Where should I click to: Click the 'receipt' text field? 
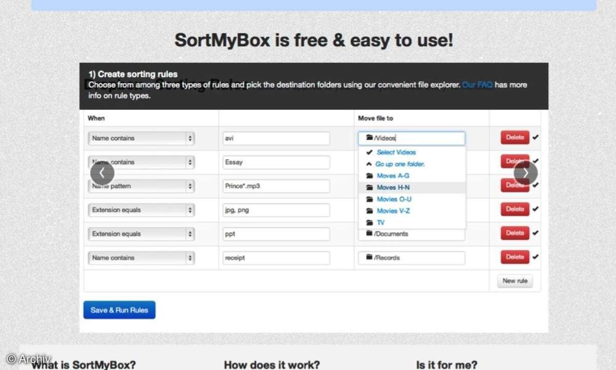276,258
